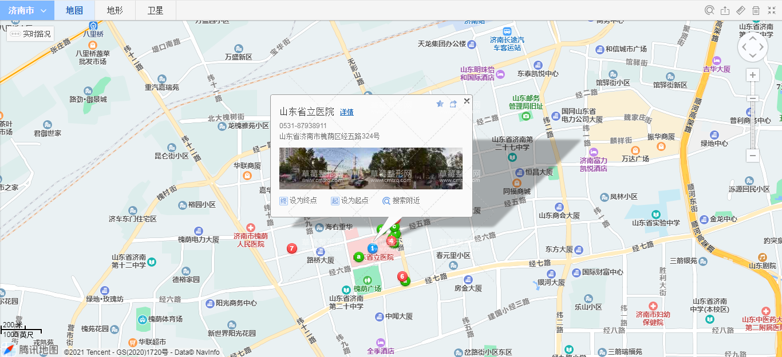This screenshot has width=782, height=357.
Task: Toggle fullscreen with the collapse arrows icon
Action: 771,10
